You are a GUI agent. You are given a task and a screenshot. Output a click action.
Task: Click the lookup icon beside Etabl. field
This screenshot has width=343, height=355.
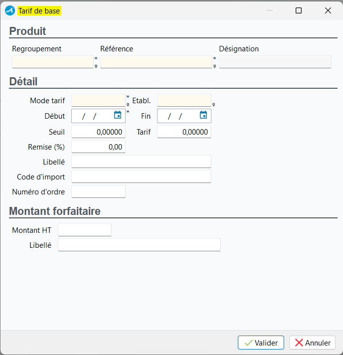pyautogui.click(x=213, y=105)
